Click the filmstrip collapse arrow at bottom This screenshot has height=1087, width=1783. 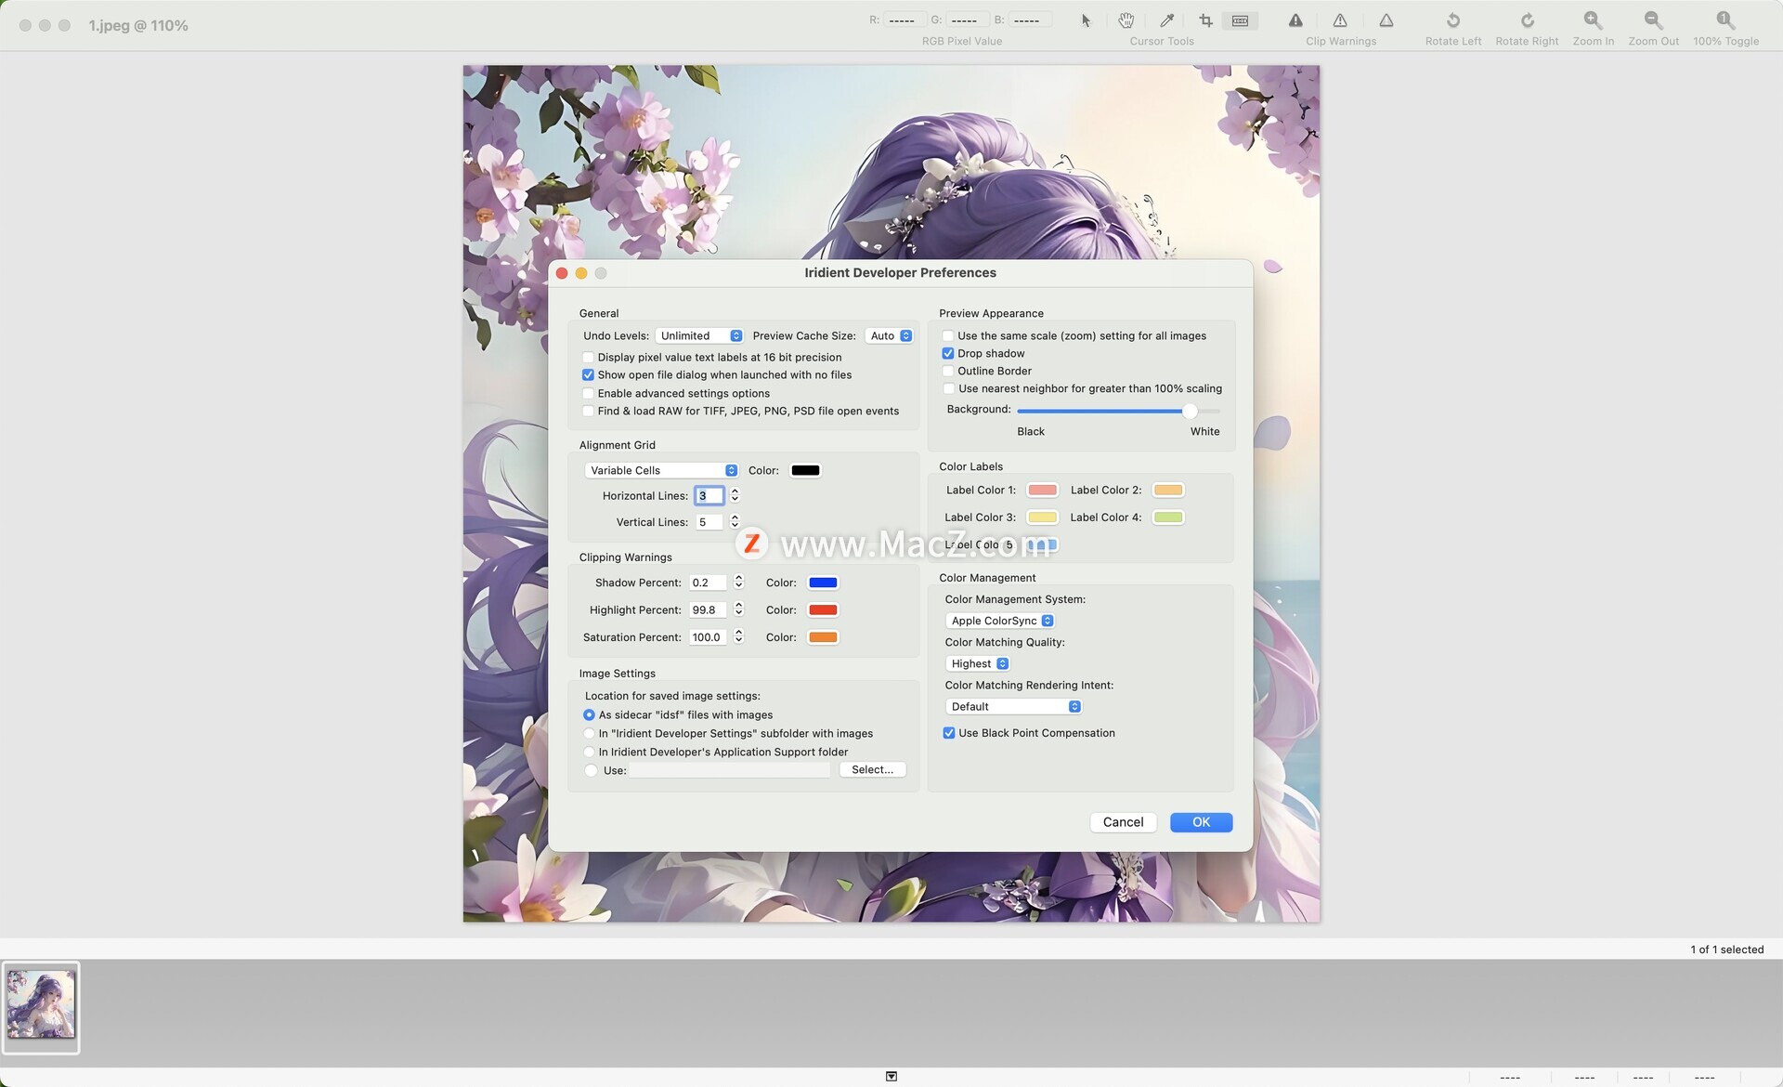(891, 1076)
